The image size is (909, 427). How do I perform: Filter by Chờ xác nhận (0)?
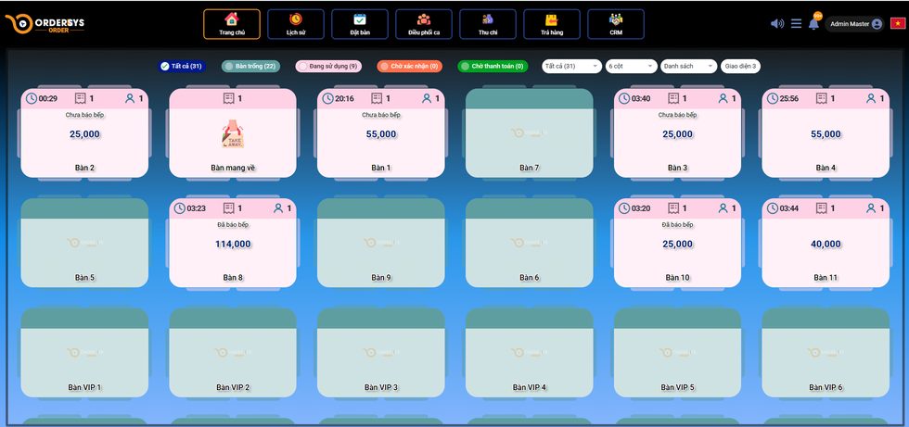tap(409, 66)
